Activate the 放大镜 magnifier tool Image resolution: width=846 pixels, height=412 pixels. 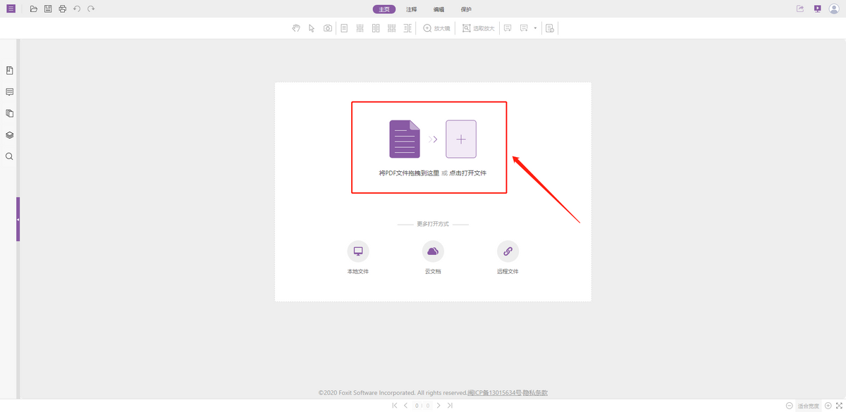[436, 28]
